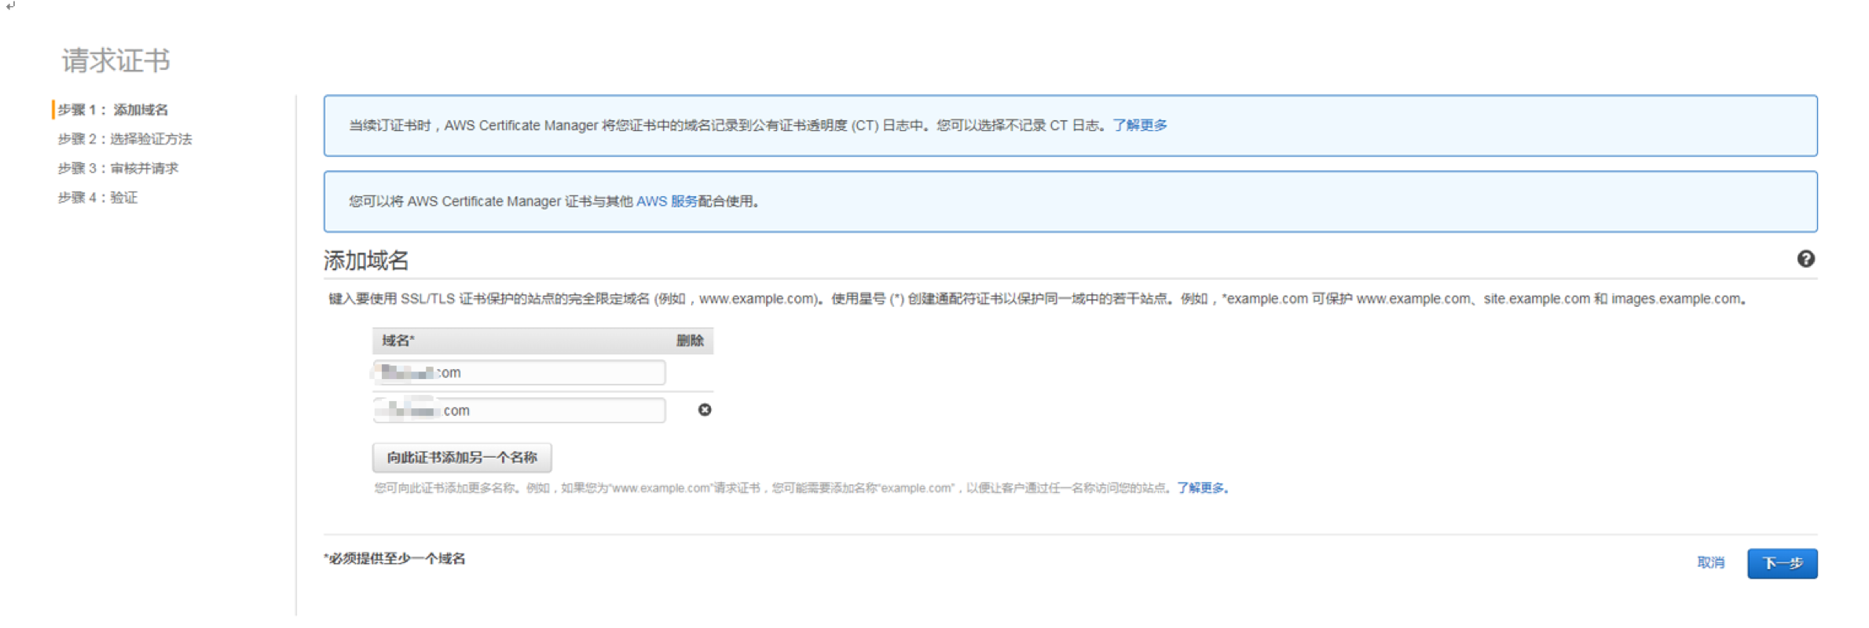Open step 3: 审核并请求
Image resolution: width=1869 pixels, height=628 pixels.
click(x=118, y=168)
